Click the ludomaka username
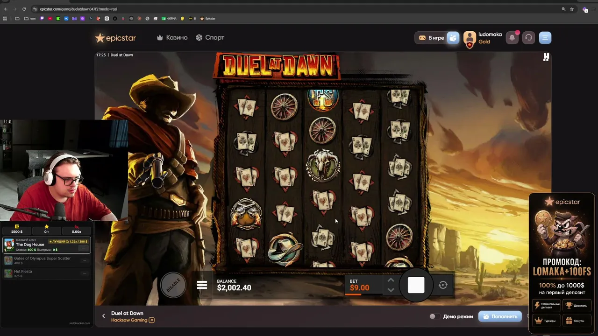The image size is (598, 336). point(490,35)
